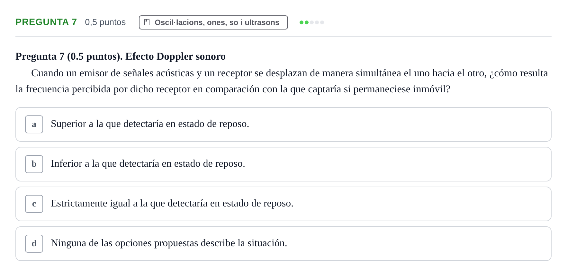Select answer letter box c
The width and height of the screenshot is (567, 277).
34,204
